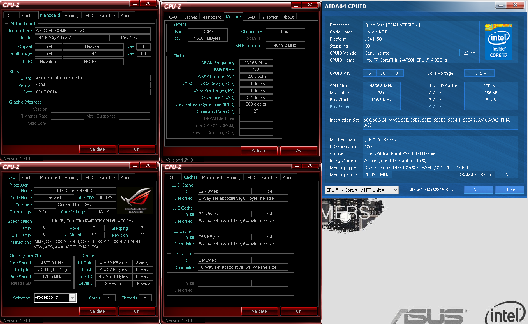Click the Intel Wildcat Point Z97 chipset value
The height and width of the screenshot is (324, 528).
point(440,153)
